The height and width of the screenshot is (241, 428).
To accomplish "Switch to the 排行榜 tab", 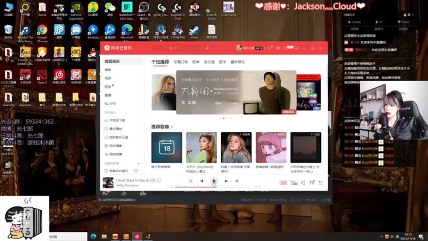I will pyautogui.click(x=209, y=62).
